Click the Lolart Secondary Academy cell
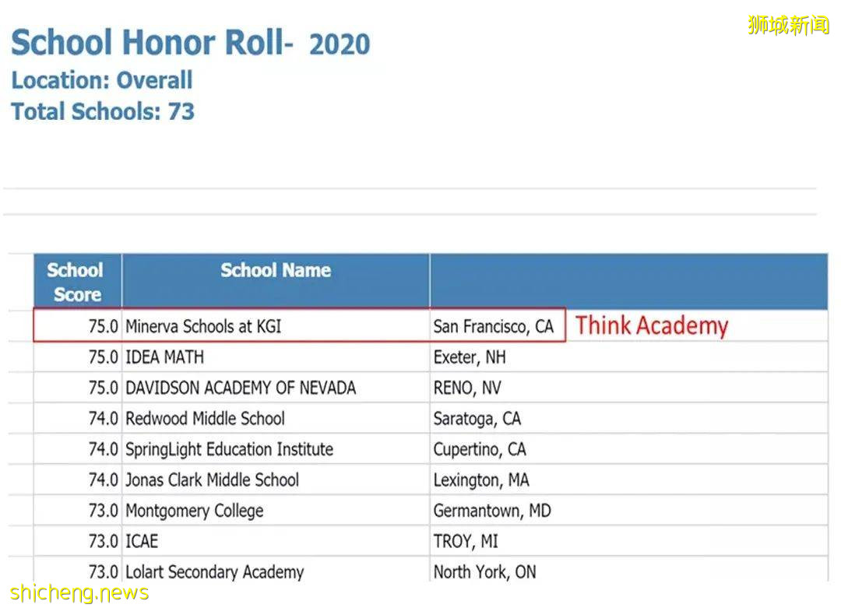The width and height of the screenshot is (841, 608). tap(214, 572)
